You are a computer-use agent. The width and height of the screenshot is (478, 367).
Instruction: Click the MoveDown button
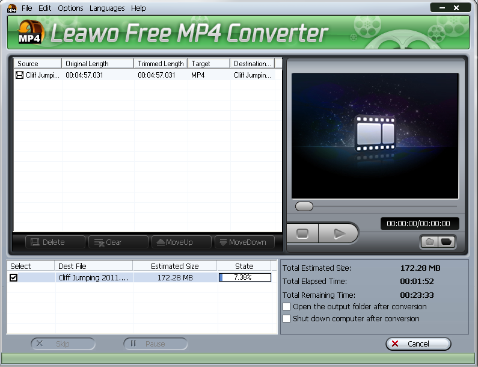[245, 242]
